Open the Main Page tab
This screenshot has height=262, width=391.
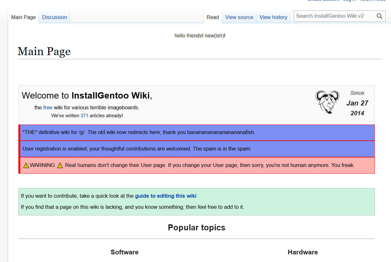(x=23, y=17)
